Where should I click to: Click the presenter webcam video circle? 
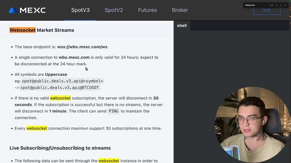coord(253,125)
